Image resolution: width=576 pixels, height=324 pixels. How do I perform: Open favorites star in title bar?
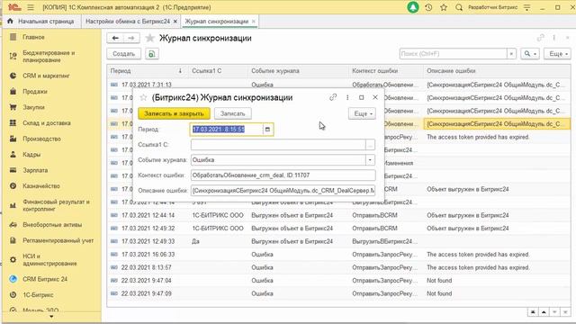point(444,7)
